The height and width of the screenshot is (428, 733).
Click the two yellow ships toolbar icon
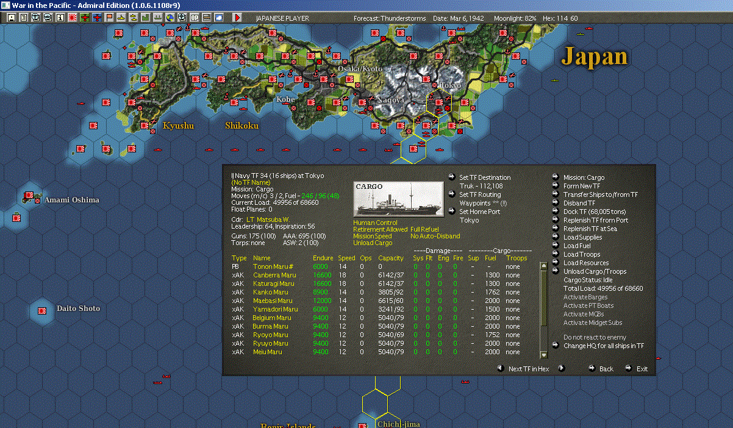pyautogui.click(x=133, y=18)
